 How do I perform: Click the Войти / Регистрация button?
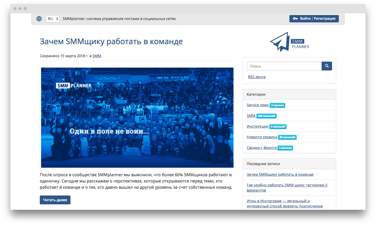(x=314, y=19)
